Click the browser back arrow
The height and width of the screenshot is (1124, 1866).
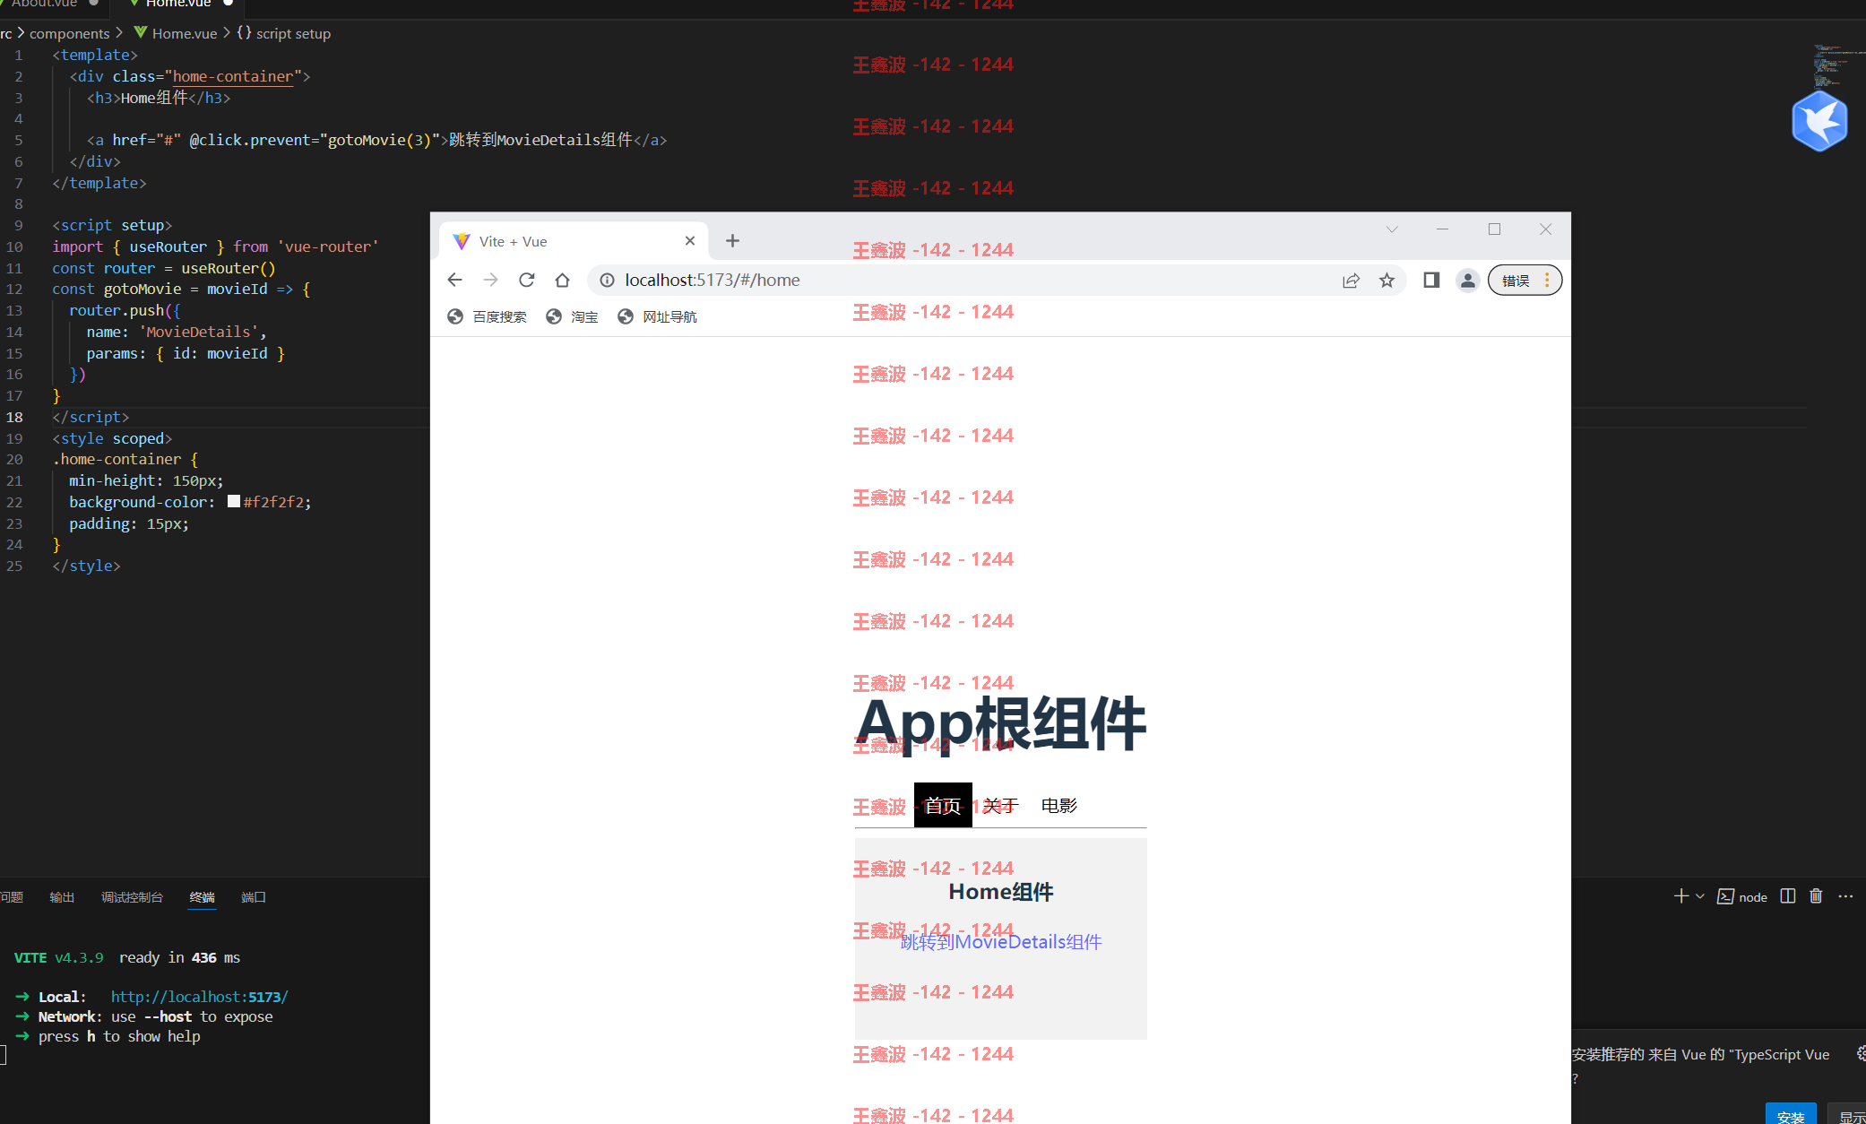click(x=454, y=281)
